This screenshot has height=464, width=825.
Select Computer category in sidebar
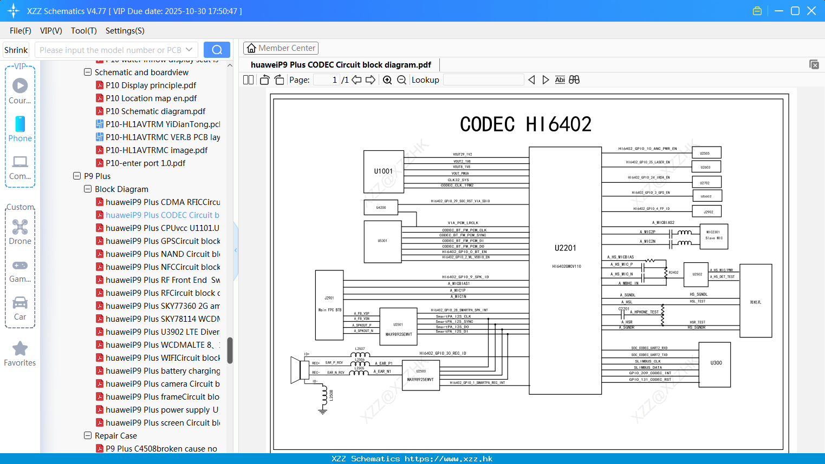pyautogui.click(x=20, y=168)
